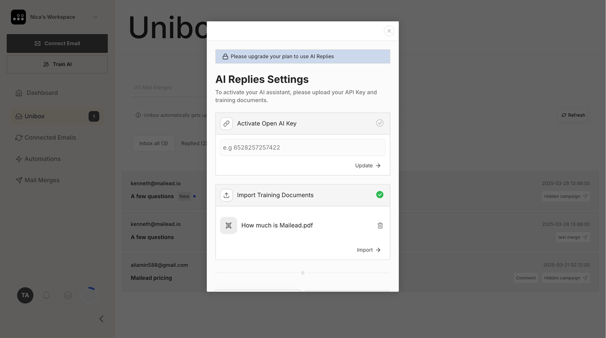606x338 pixels.
Task: Click the database credits icon in sidebar
Action: (68, 295)
